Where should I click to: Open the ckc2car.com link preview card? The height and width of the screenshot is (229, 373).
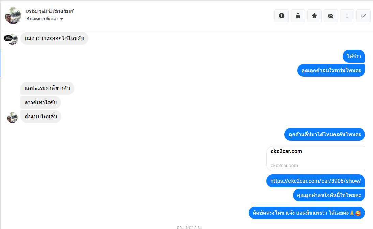(316, 158)
